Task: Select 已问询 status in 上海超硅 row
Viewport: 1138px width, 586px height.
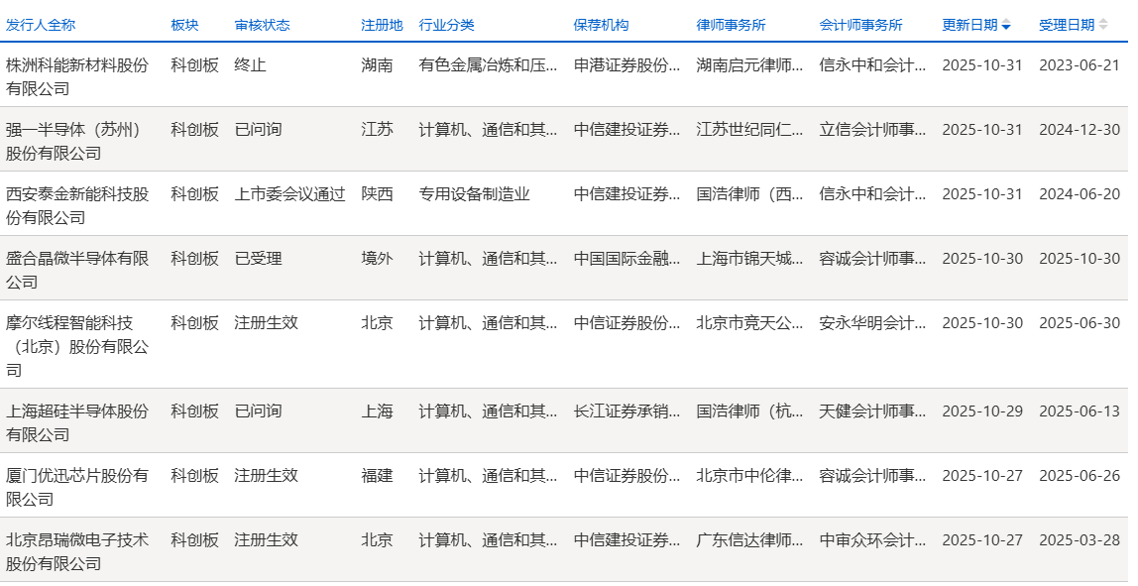Action: [259, 411]
